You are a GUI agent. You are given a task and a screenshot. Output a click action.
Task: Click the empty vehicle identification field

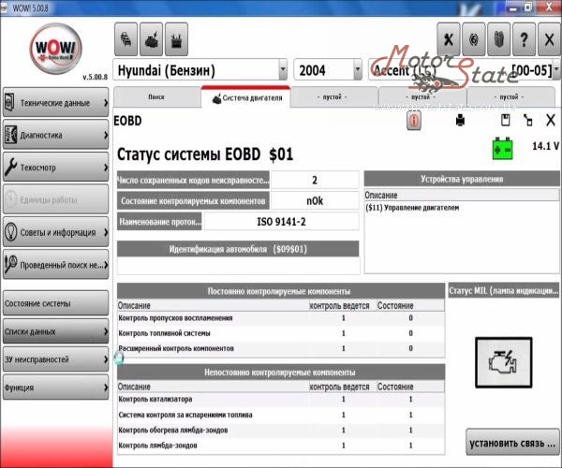238,266
